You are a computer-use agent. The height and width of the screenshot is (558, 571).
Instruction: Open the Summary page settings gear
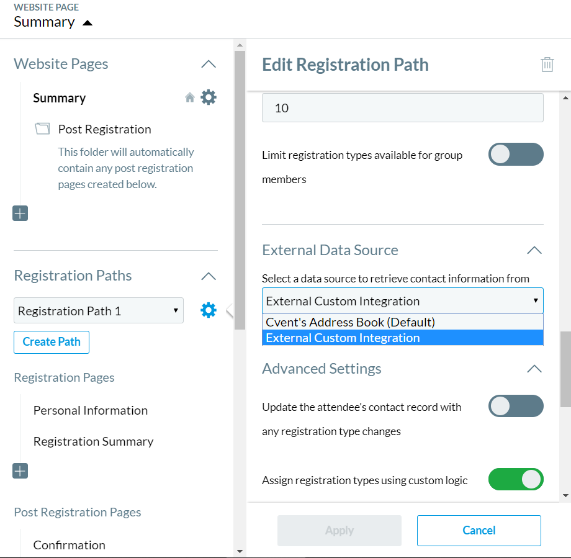pyautogui.click(x=209, y=97)
